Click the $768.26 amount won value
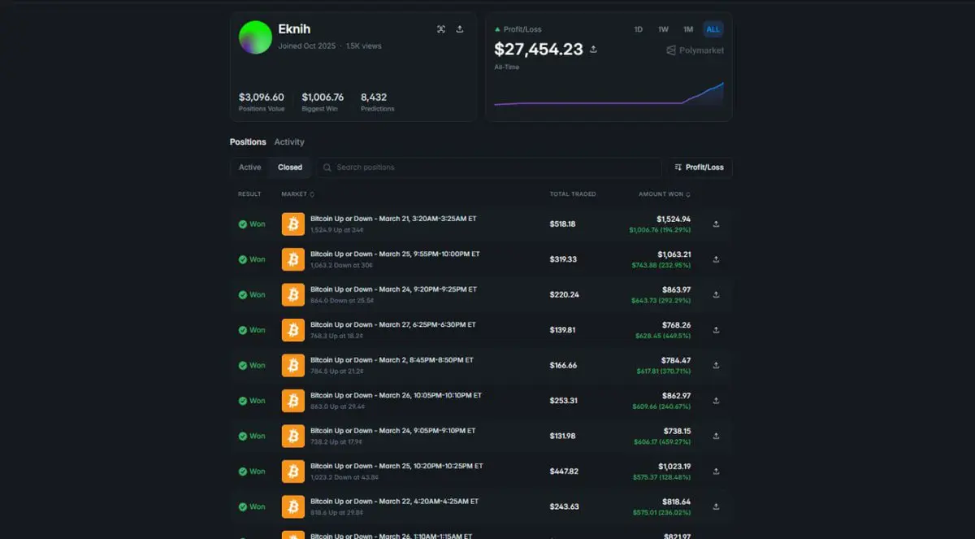 point(676,325)
